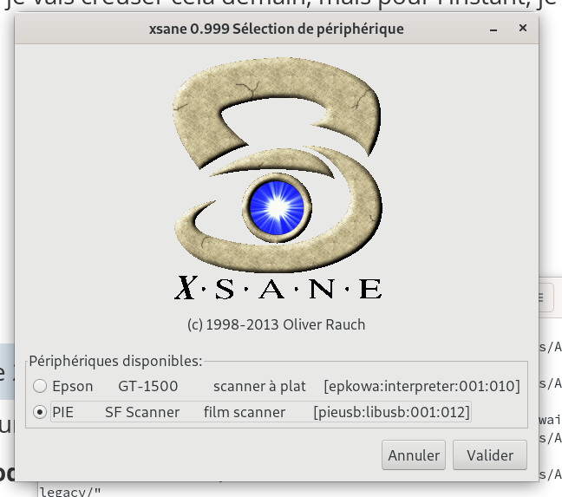Click the GT-1500 model text
This screenshot has width=562, height=497.
(x=148, y=386)
